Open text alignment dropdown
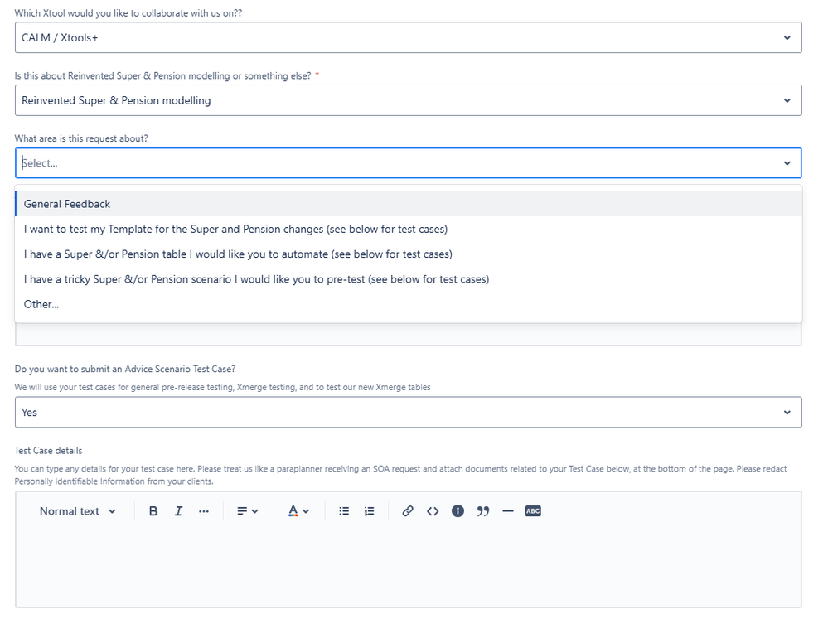This screenshot has height=619, width=828. (248, 511)
